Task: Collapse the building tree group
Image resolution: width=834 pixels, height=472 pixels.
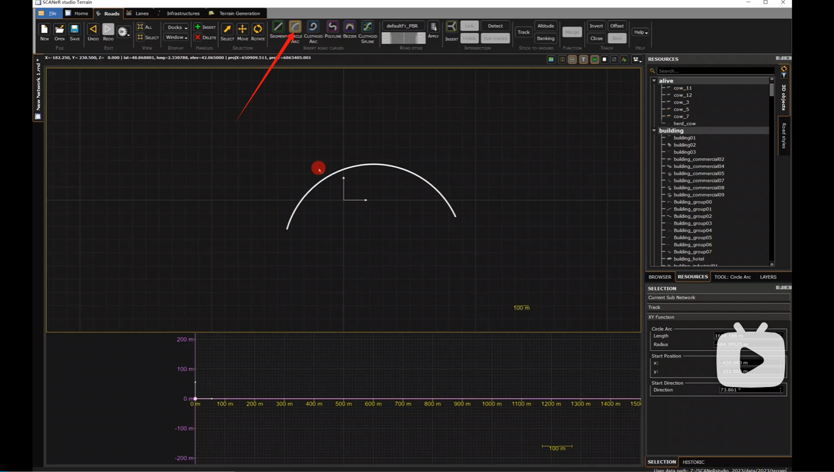Action: coord(654,131)
